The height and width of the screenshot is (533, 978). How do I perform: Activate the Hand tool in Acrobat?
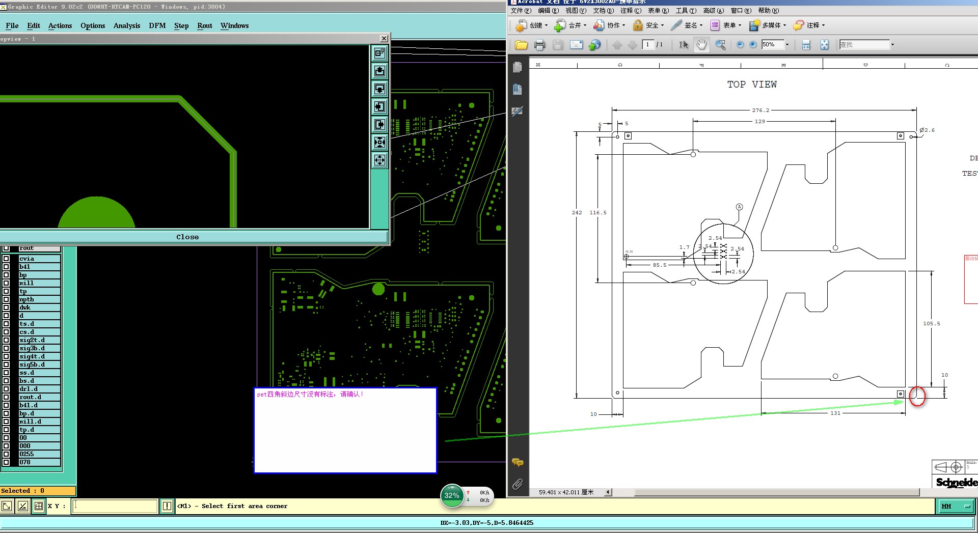701,45
